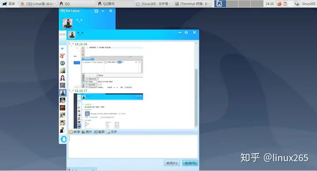
Task: Open the emoticon (表情) picker
Action: click(74, 132)
